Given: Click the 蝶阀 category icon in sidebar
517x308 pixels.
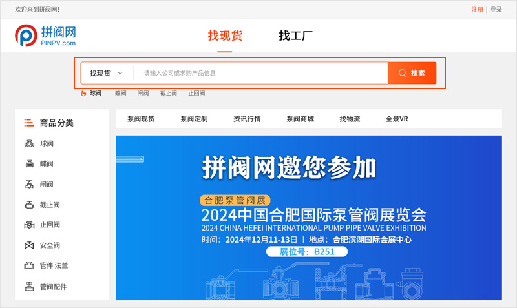Looking at the screenshot, I should pyautogui.click(x=29, y=164).
